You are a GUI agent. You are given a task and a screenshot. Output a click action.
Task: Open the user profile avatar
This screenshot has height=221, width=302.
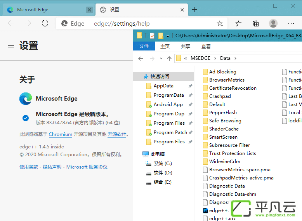(273, 24)
